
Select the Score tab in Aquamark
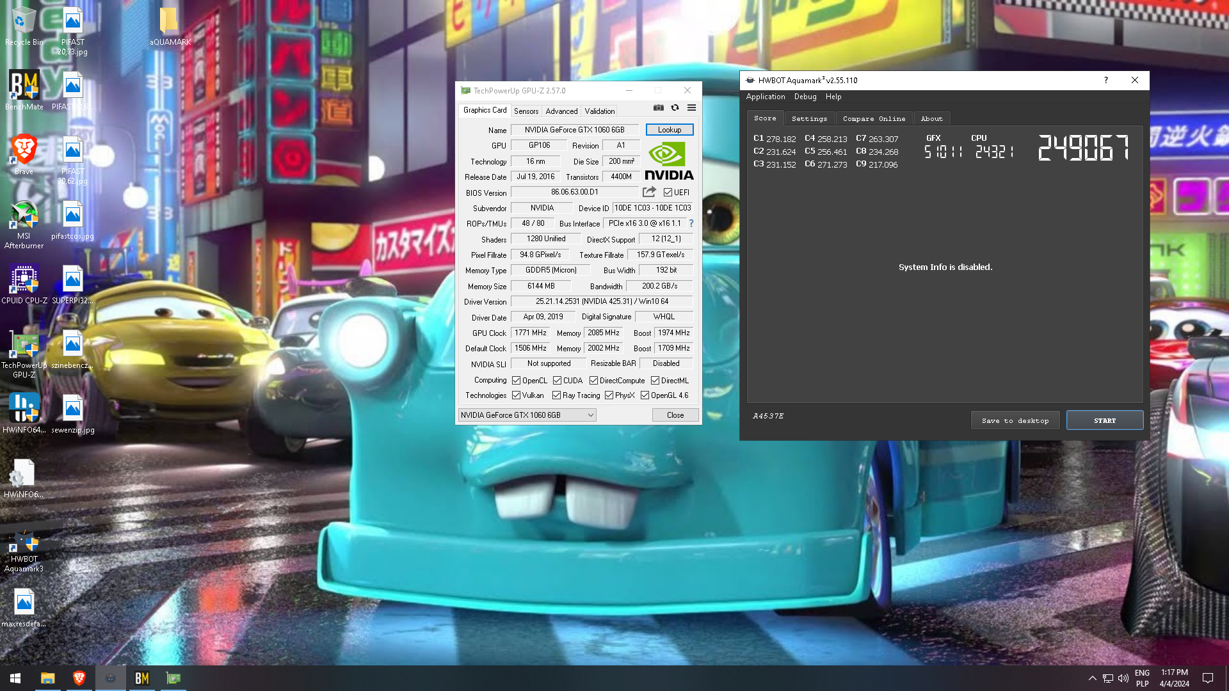pyautogui.click(x=765, y=118)
